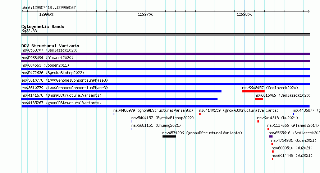The image size is (320, 173).
Task: Open the esv3610779 (1000GenomesConsortiumPhase3) label
Action: coord(65,88)
